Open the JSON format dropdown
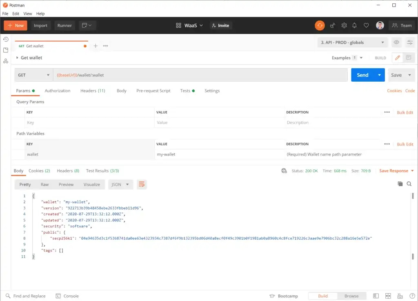This screenshot has width=418, height=301. coord(120,185)
